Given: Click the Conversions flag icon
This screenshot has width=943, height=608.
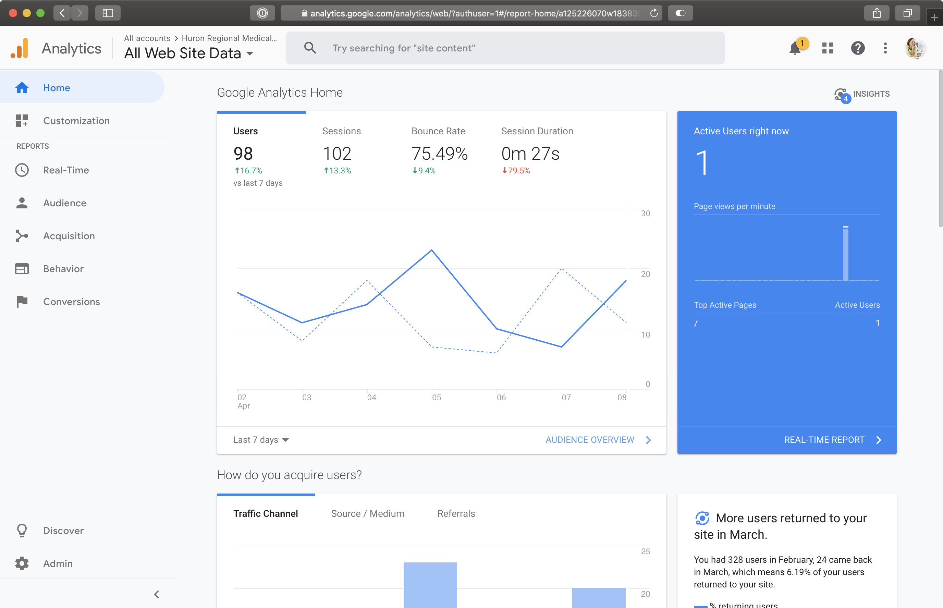Looking at the screenshot, I should pyautogui.click(x=22, y=302).
